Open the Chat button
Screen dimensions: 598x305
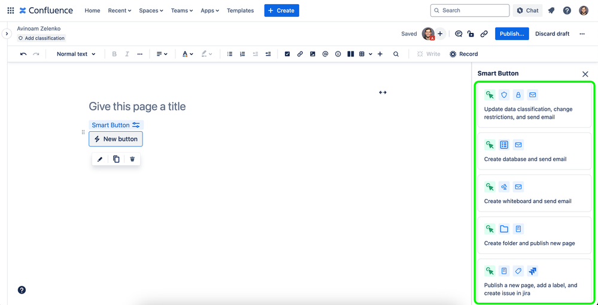[x=527, y=11]
